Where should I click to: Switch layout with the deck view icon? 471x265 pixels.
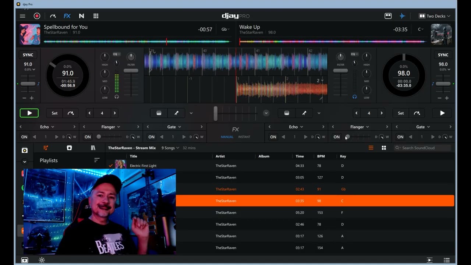[388, 16]
